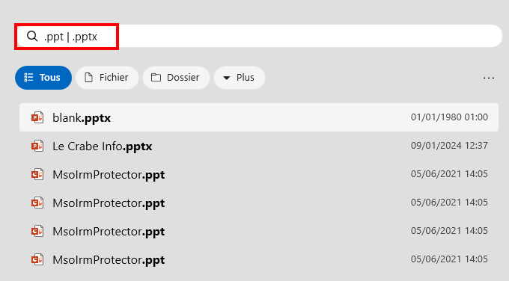Image resolution: width=509 pixels, height=281 pixels.
Task: Select the Tous filter tab
Action: coord(43,78)
